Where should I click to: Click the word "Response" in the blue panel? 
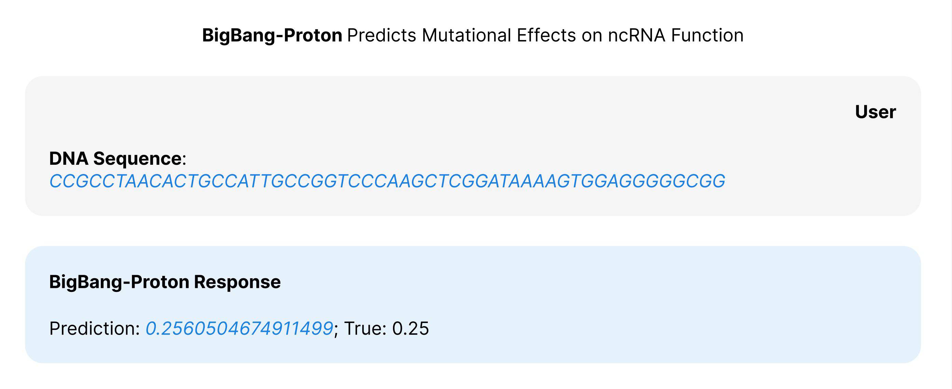[237, 282]
